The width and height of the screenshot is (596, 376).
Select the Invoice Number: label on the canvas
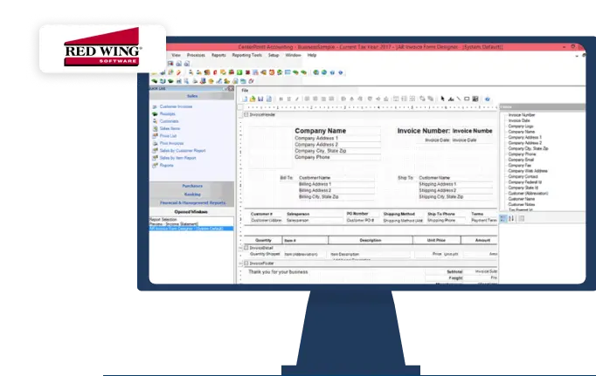pyautogui.click(x=424, y=131)
